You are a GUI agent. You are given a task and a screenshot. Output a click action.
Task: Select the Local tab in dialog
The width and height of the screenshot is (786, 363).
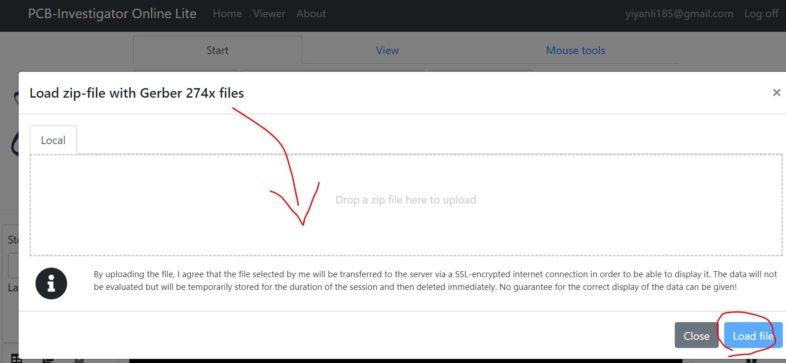pos(53,140)
